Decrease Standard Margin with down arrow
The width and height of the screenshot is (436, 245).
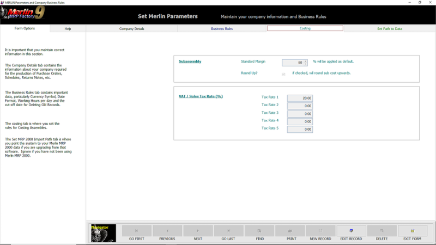[306, 64]
